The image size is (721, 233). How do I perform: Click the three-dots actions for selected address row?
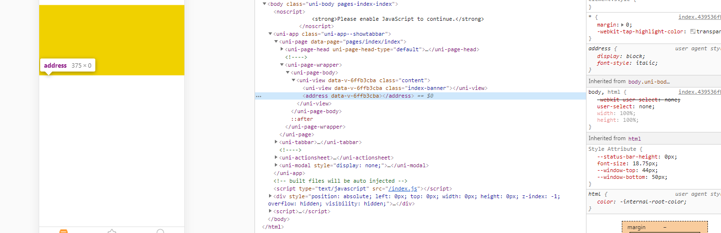(x=258, y=96)
